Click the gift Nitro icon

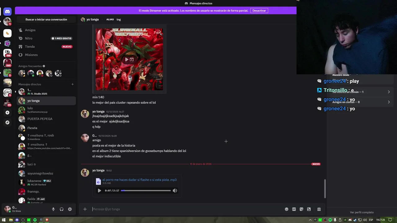tap(319, 209)
